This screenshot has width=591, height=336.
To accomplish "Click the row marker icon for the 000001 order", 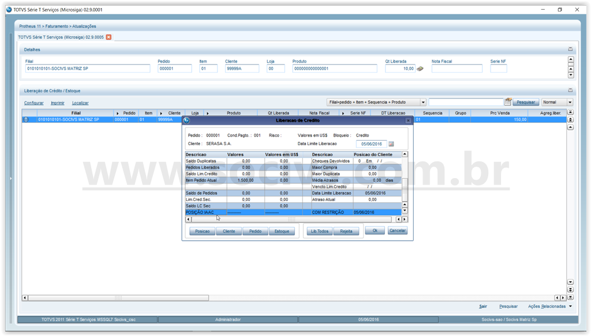I will [26, 120].
